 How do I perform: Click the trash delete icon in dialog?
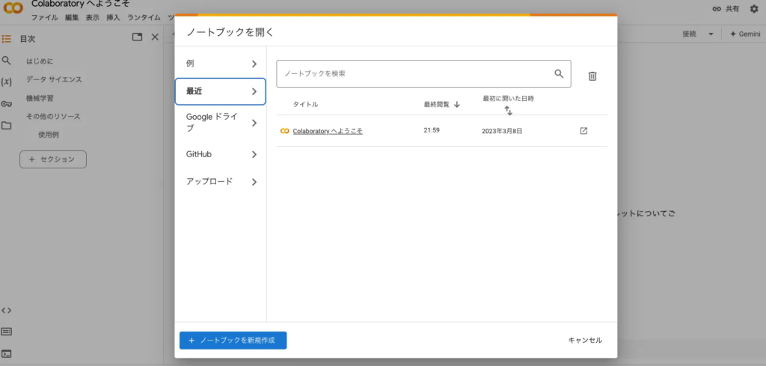tap(592, 76)
